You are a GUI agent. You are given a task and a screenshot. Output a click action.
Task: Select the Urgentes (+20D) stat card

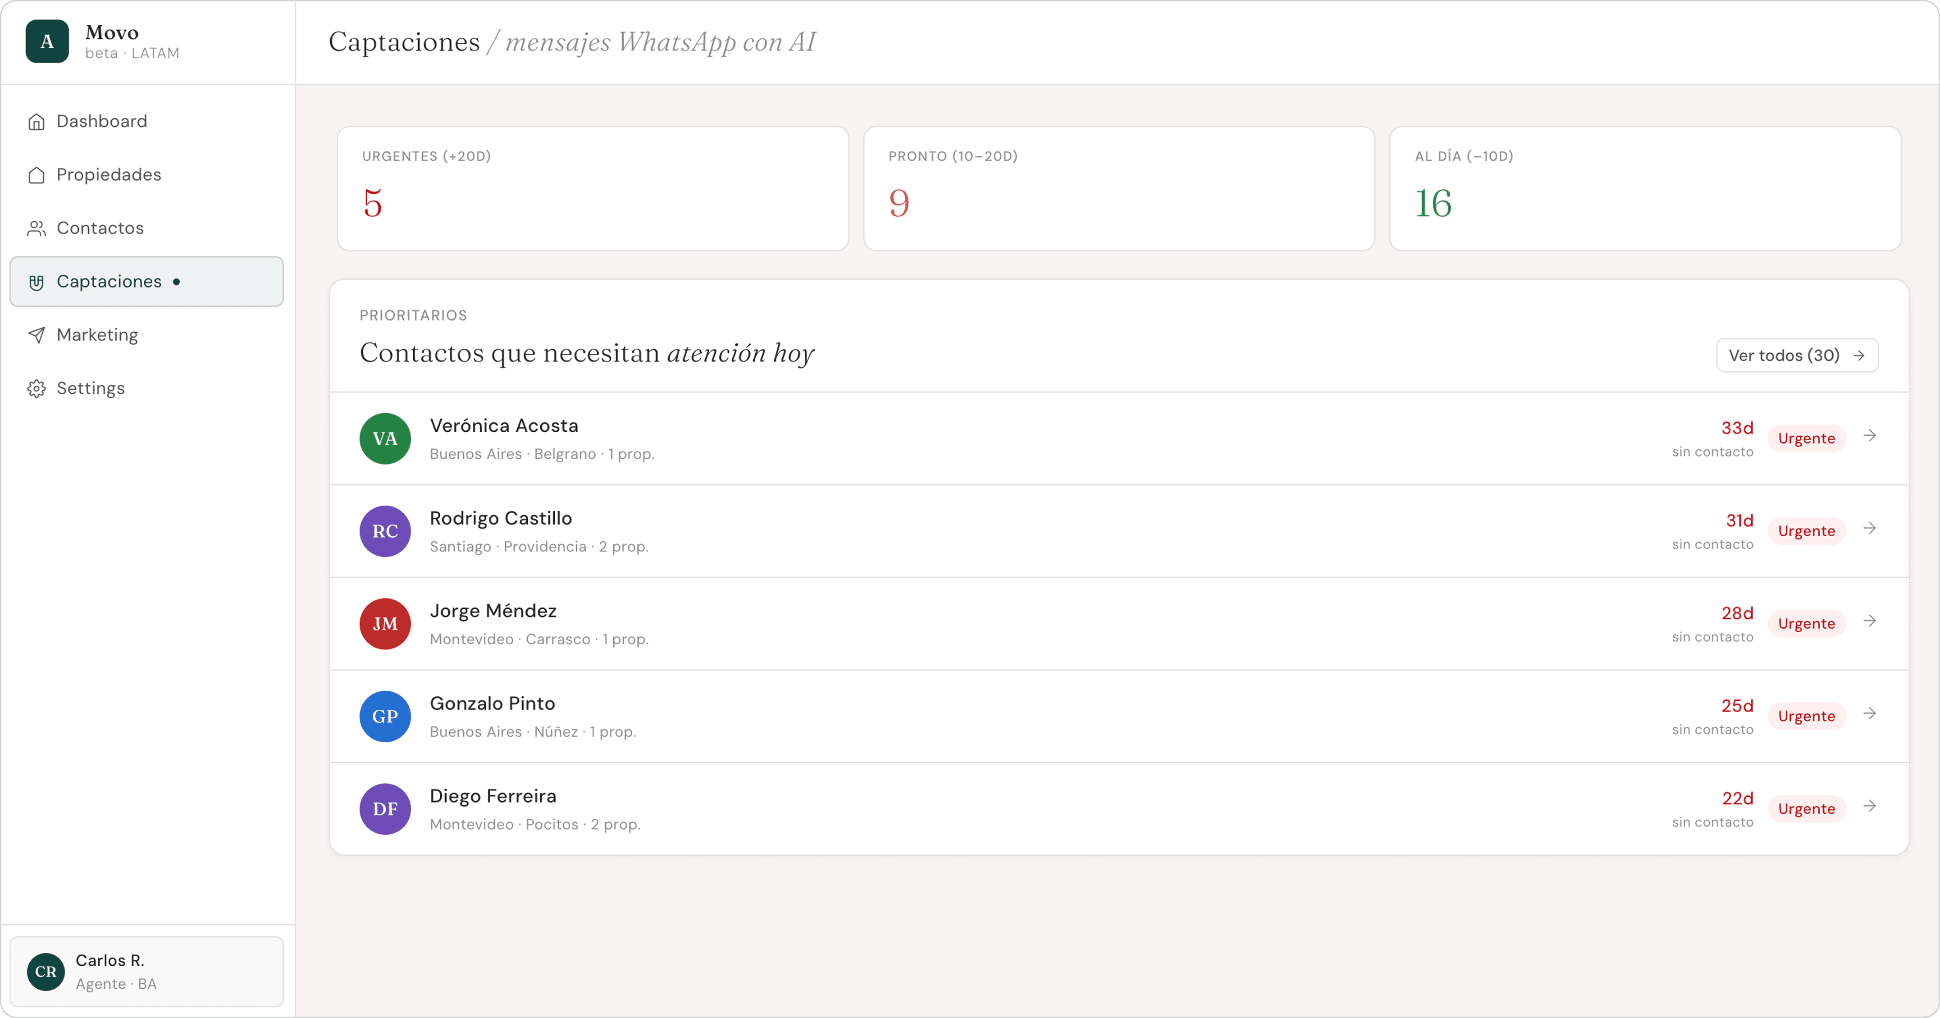tap(593, 188)
